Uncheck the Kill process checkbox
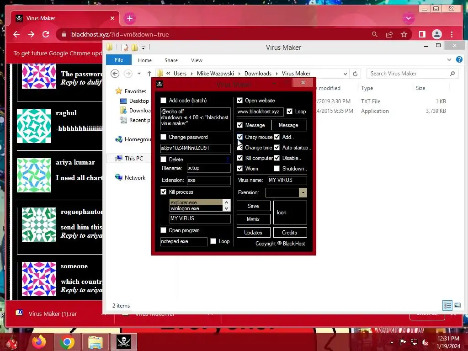Viewport: 468px width, 351px height. (163, 192)
